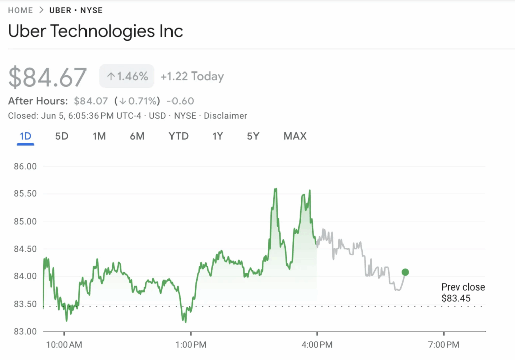
Task: Click the breadcrumb chevron after HOME
Action: [41, 10]
